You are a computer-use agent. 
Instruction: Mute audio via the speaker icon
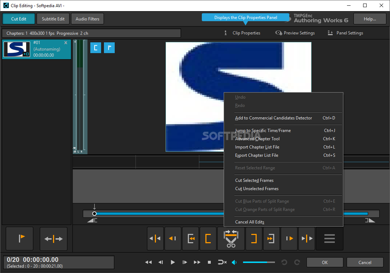coord(234,262)
